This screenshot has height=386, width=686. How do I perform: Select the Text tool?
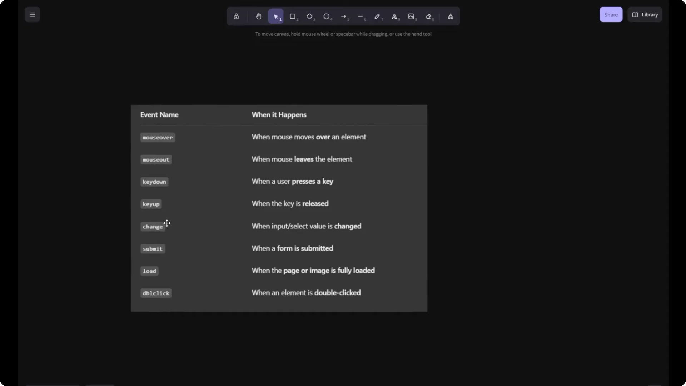click(395, 16)
